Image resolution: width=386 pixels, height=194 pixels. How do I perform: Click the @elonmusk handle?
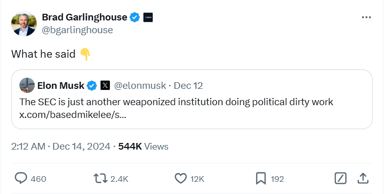pyautogui.click(x=140, y=86)
